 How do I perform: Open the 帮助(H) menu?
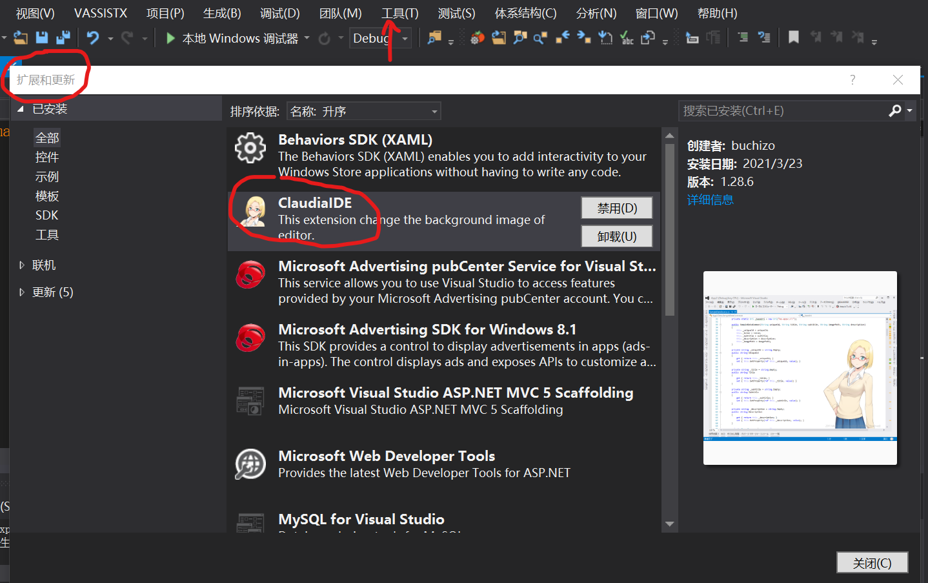(718, 14)
